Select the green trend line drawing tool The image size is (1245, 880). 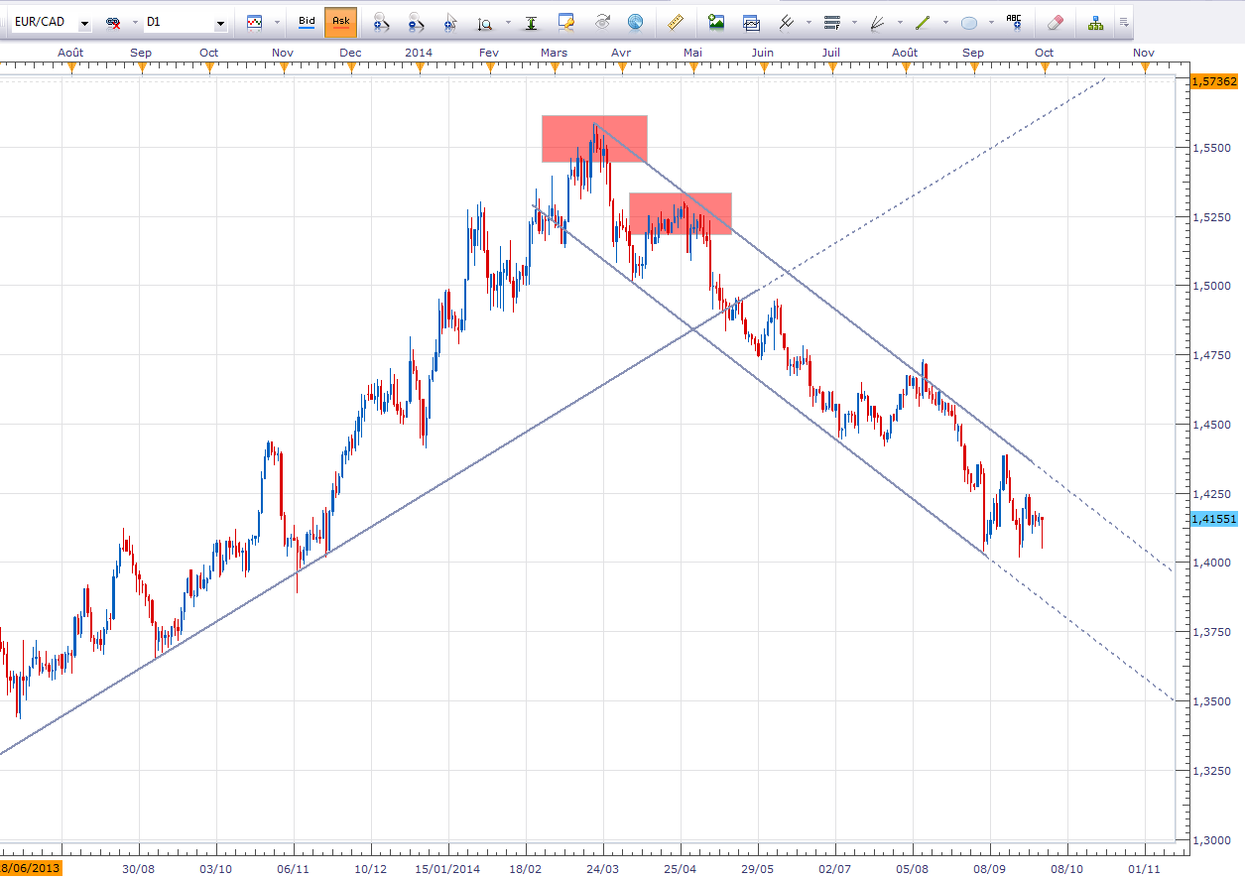point(923,21)
